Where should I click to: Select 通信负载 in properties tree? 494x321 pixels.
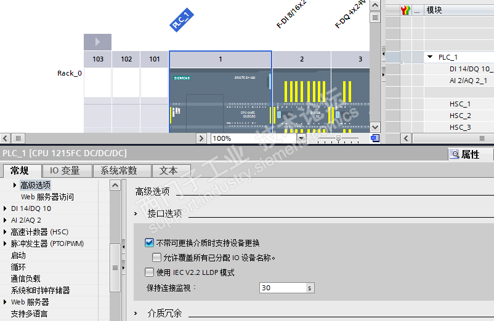click(25, 279)
